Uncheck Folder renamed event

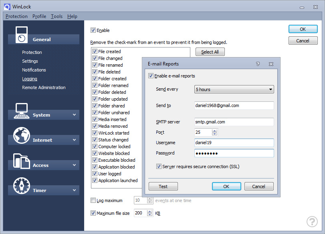95,85
